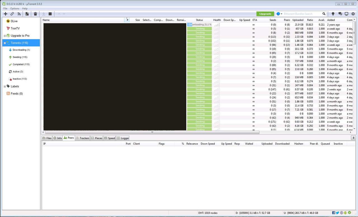Viewport: 358px width, 217px height.
Task: Switch to the Logger tab
Action: tap(123, 138)
